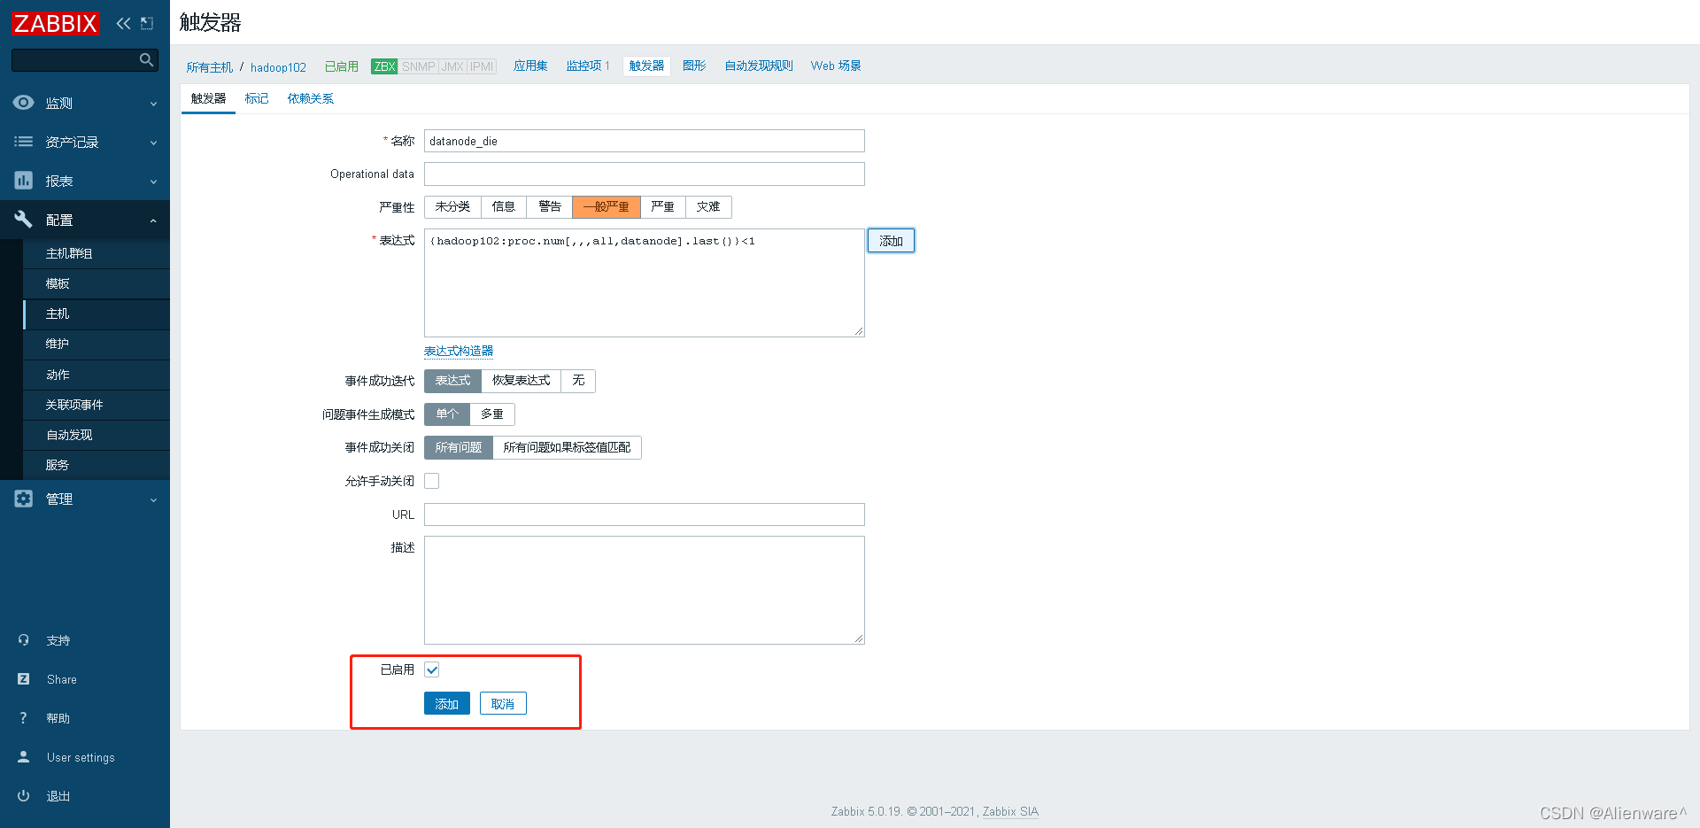Click the 名称 input field
Viewport: 1700px width, 828px height.
pyautogui.click(x=645, y=141)
